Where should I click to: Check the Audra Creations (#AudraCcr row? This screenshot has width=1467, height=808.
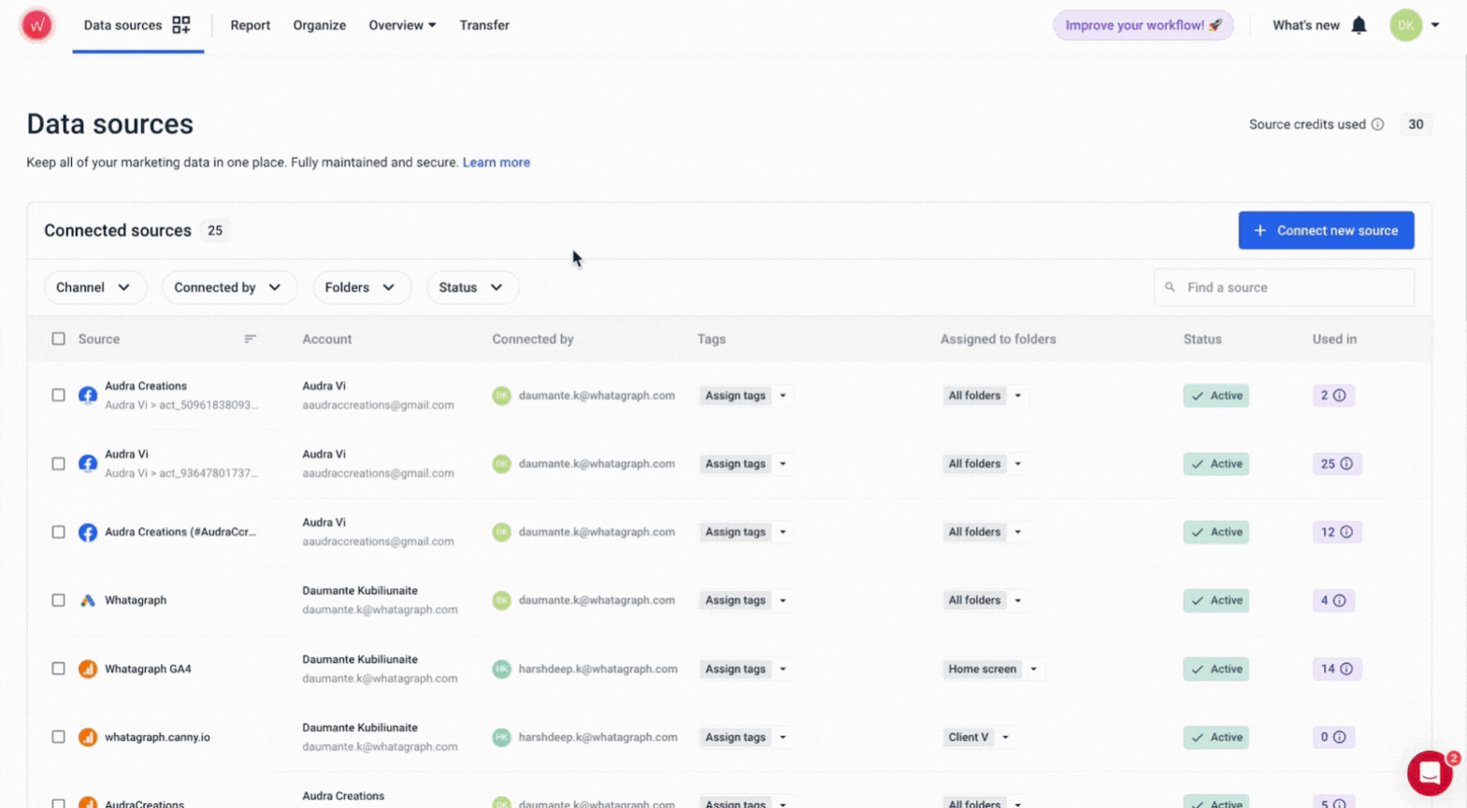pyautogui.click(x=58, y=532)
